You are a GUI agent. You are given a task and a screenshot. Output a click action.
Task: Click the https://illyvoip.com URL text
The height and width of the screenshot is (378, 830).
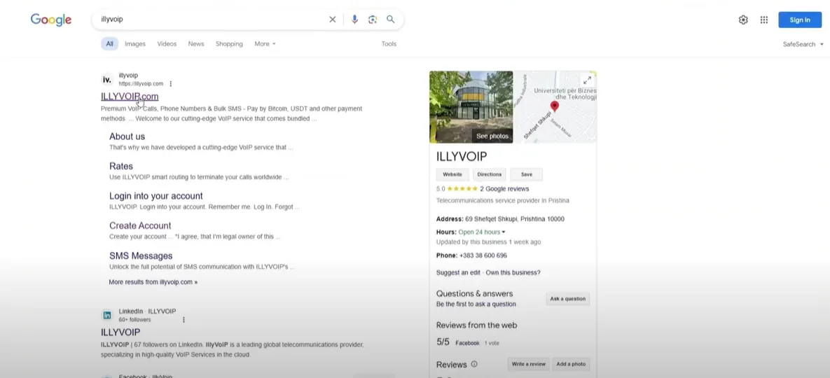(141, 83)
